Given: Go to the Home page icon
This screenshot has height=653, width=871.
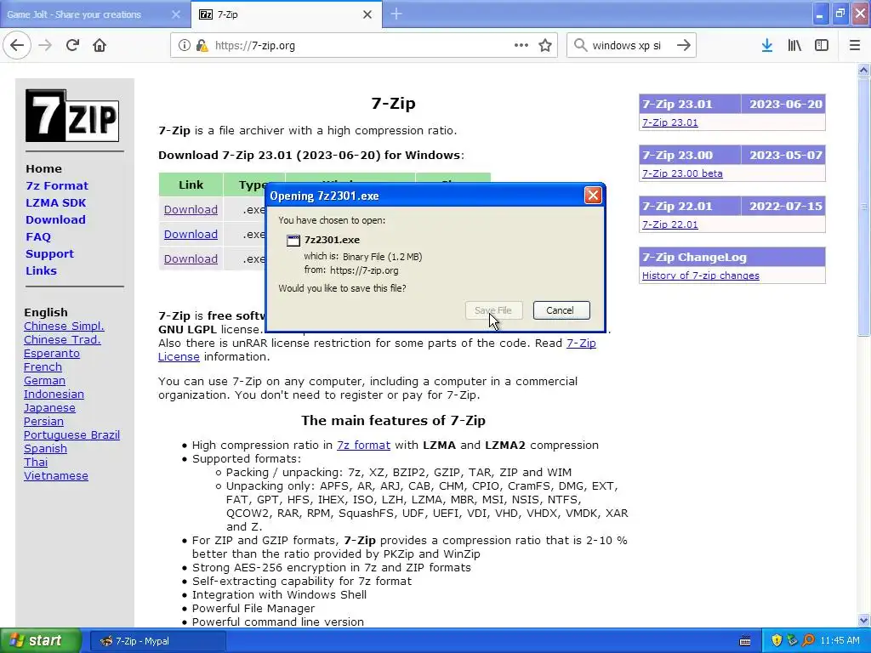Looking at the screenshot, I should [x=100, y=45].
